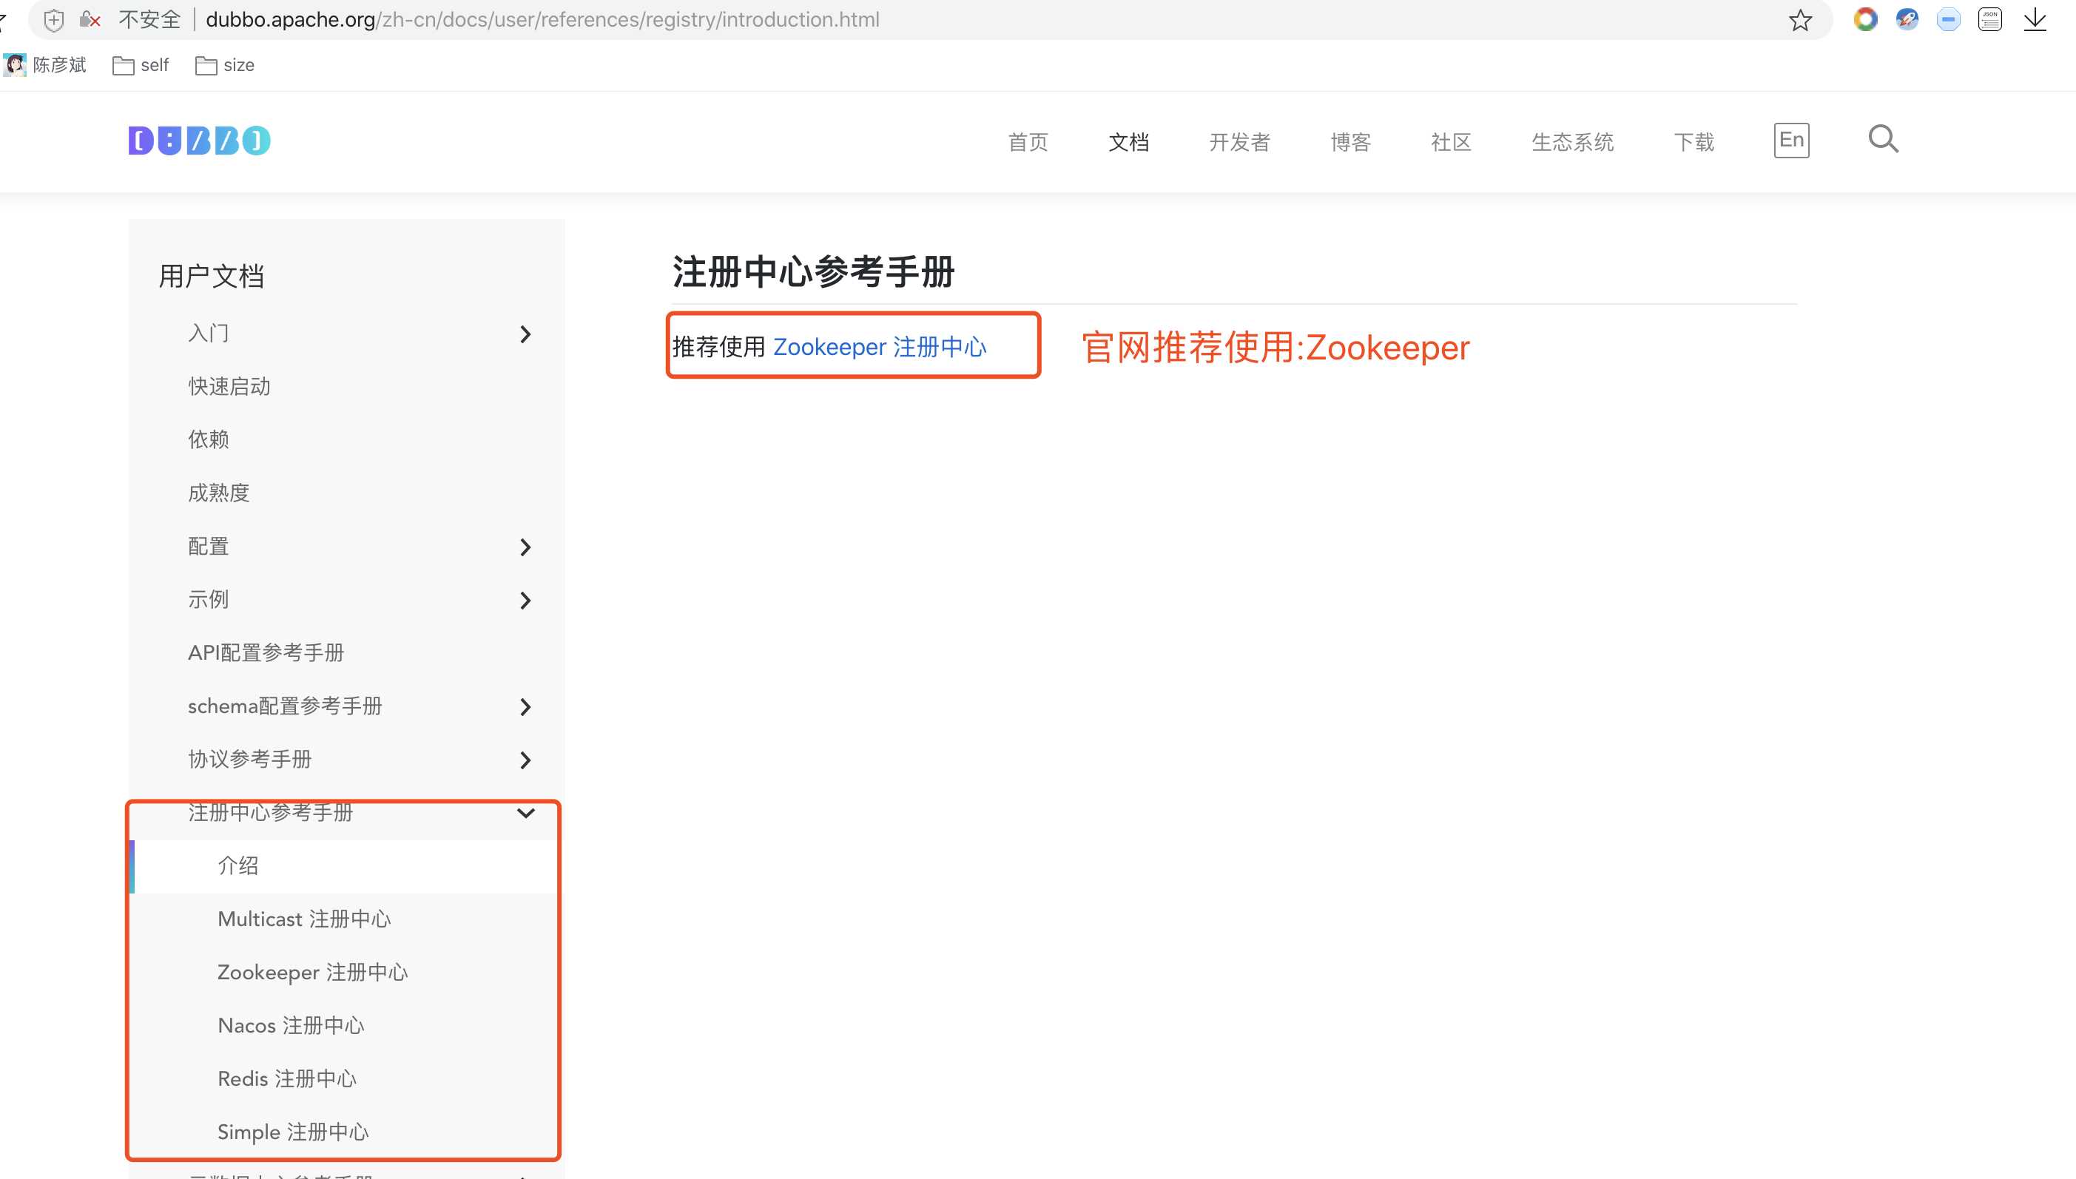
Task: Click the 示例 sidebar label
Action: [208, 599]
